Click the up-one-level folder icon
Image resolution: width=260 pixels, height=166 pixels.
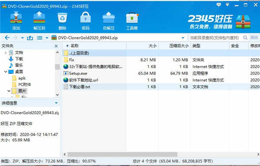[x=30, y=38]
